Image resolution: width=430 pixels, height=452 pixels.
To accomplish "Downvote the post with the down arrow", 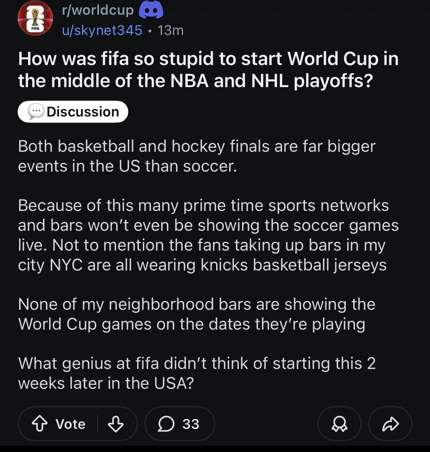I will click(x=115, y=424).
